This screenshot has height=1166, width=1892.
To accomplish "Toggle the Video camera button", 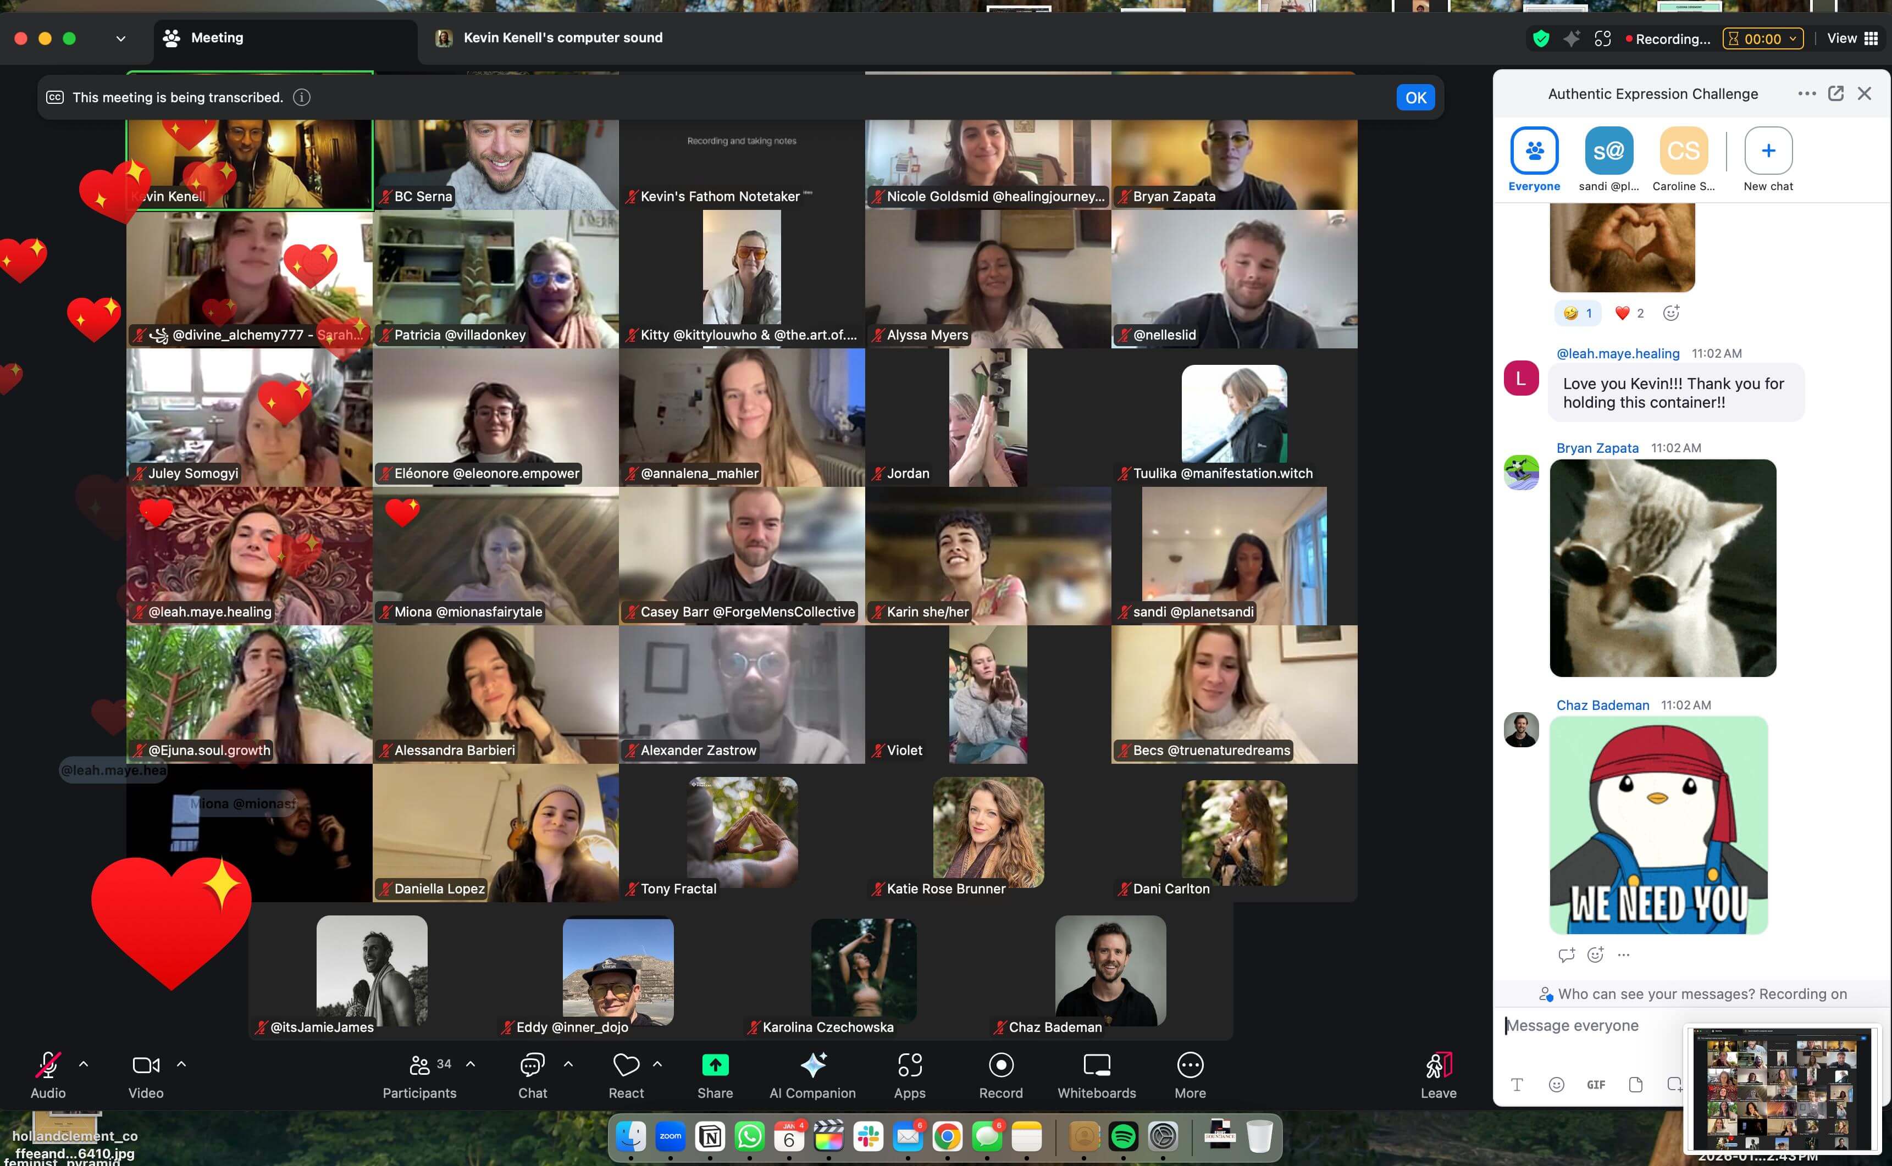I will [x=146, y=1065].
